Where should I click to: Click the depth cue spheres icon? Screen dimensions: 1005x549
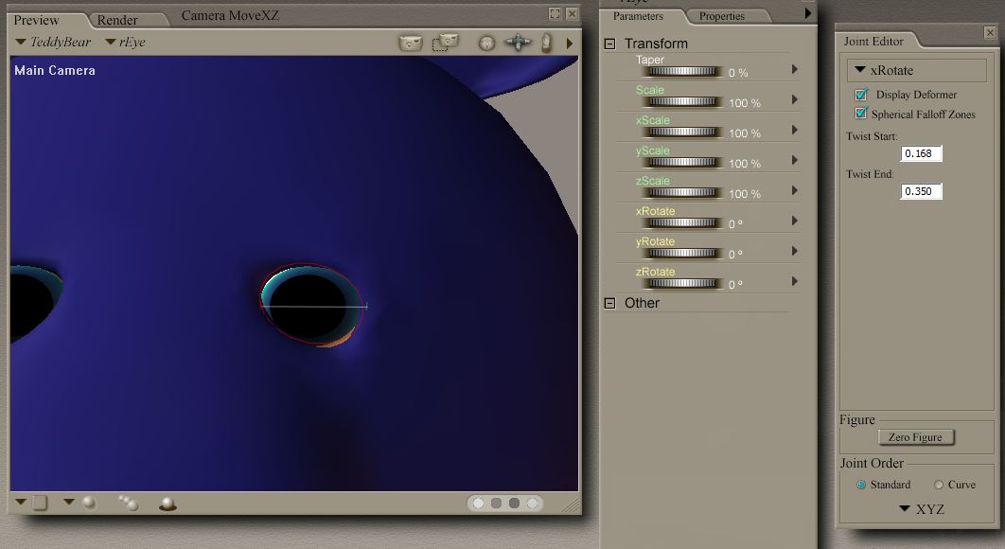[x=128, y=504]
